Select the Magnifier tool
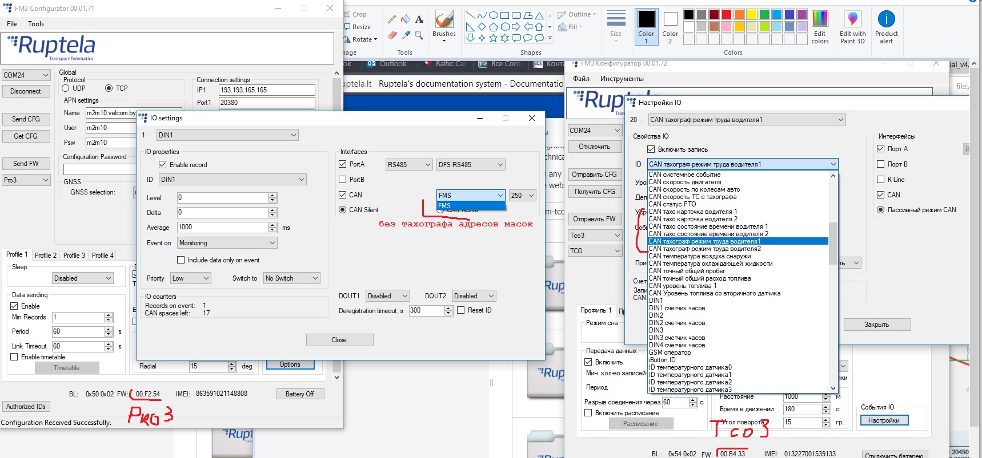Image resolution: width=982 pixels, height=458 pixels. 419,35
